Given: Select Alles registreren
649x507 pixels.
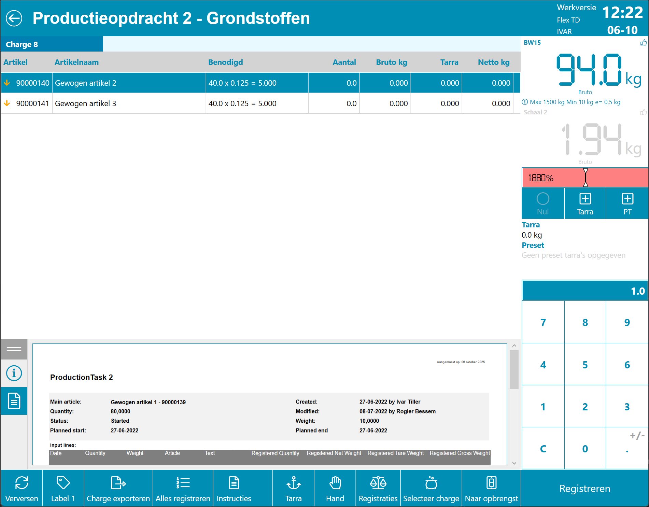Looking at the screenshot, I should point(183,488).
